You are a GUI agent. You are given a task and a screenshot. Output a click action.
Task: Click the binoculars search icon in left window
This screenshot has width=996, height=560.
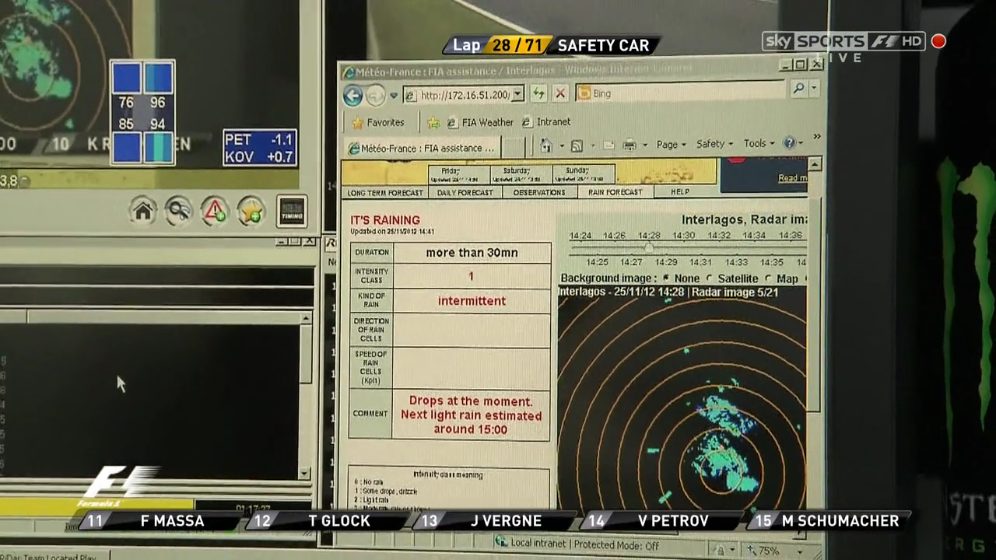point(178,211)
